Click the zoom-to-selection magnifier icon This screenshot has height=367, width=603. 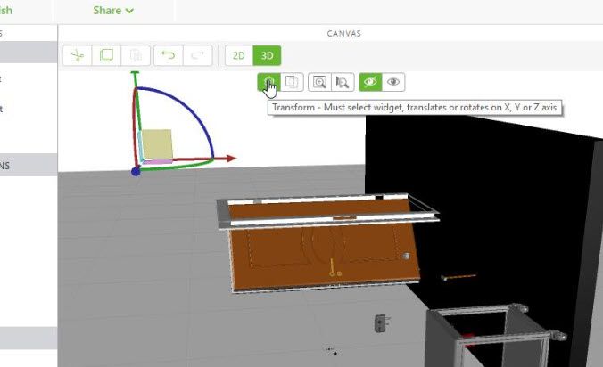point(343,82)
